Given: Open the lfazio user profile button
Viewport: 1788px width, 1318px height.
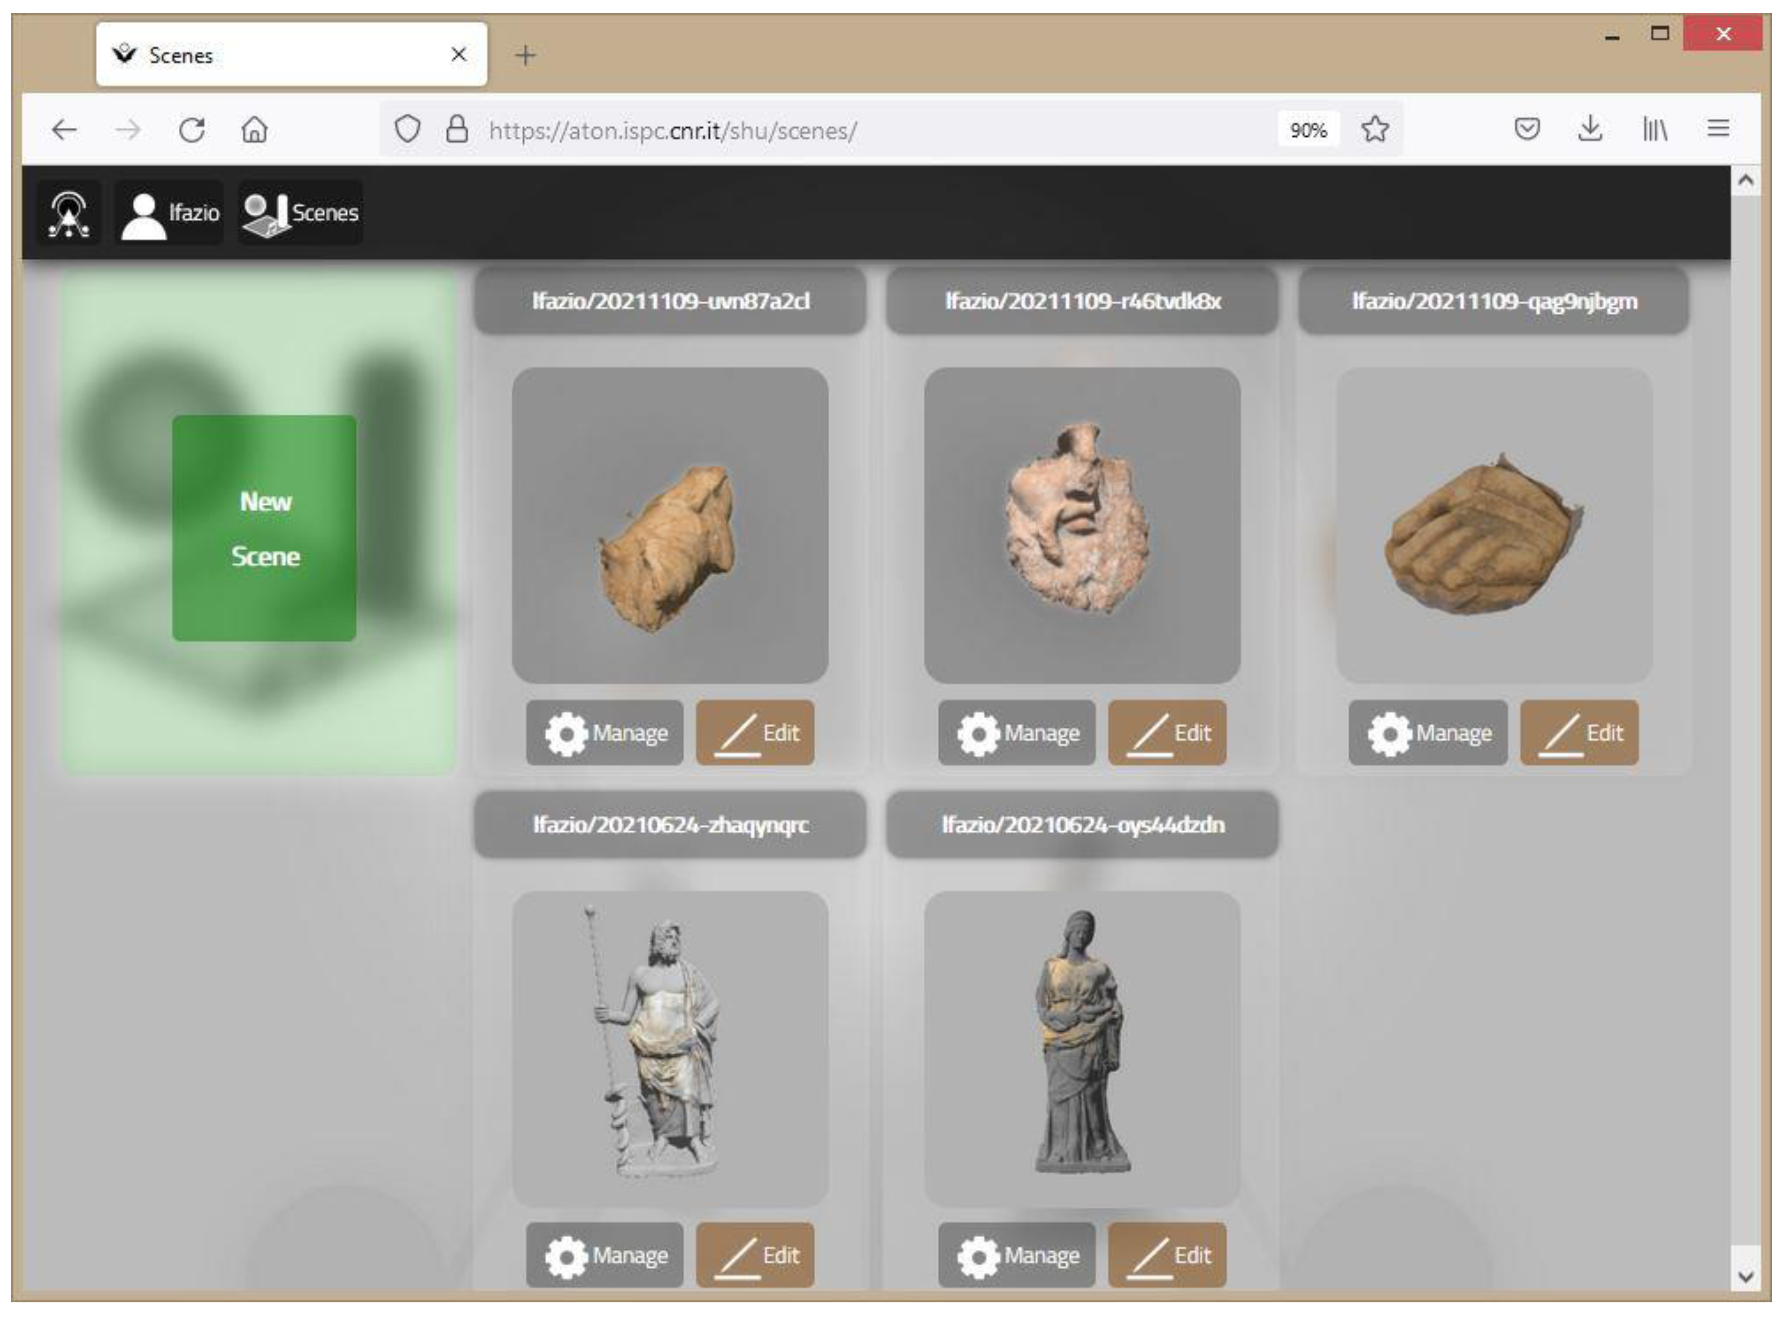Looking at the screenshot, I should tap(169, 213).
